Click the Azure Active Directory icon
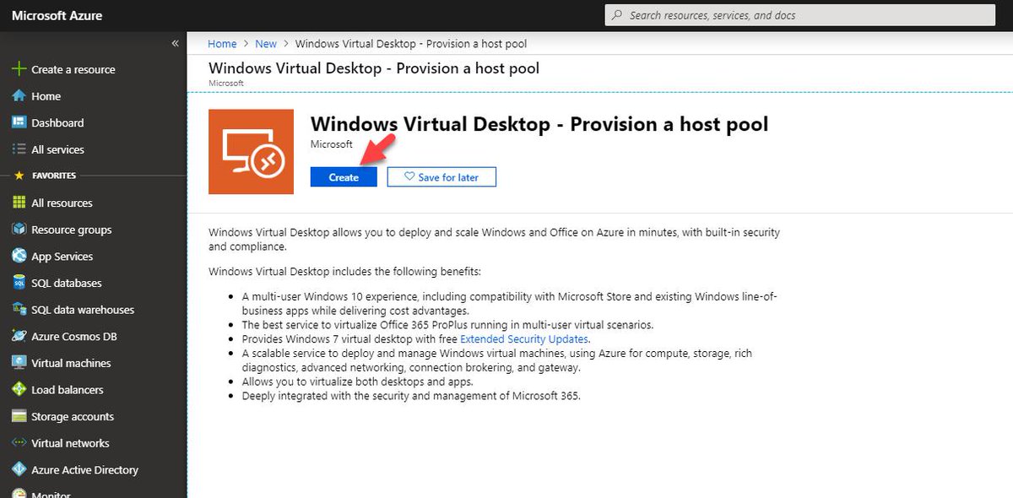The width and height of the screenshot is (1013, 498). click(19, 470)
